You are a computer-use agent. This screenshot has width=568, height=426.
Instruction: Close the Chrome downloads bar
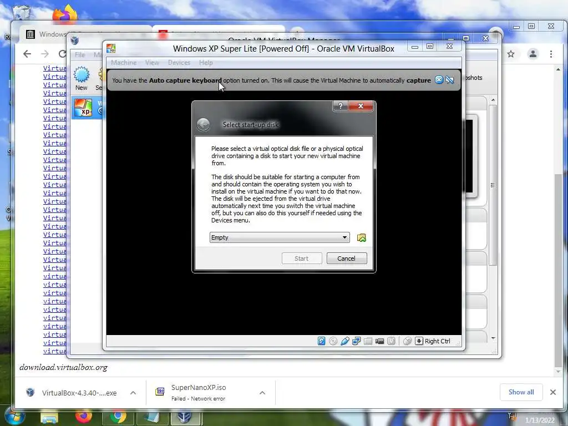coord(553,392)
